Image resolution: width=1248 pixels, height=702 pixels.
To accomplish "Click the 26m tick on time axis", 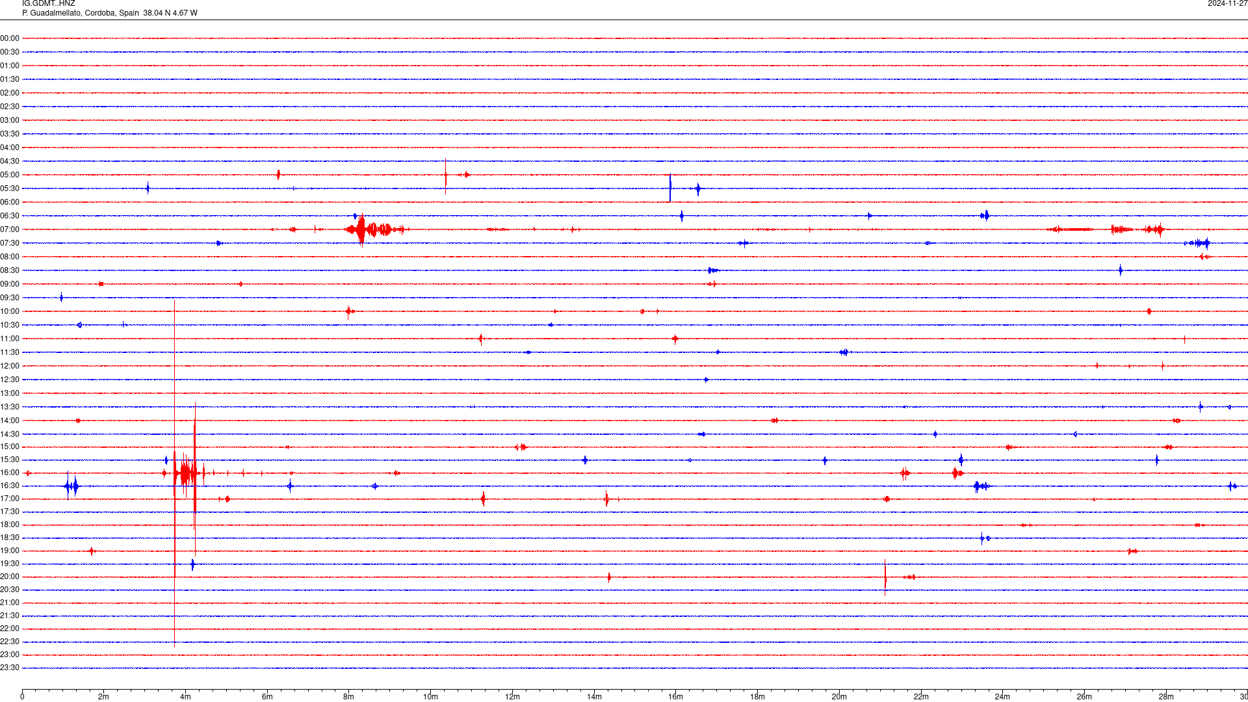I will click(1084, 697).
